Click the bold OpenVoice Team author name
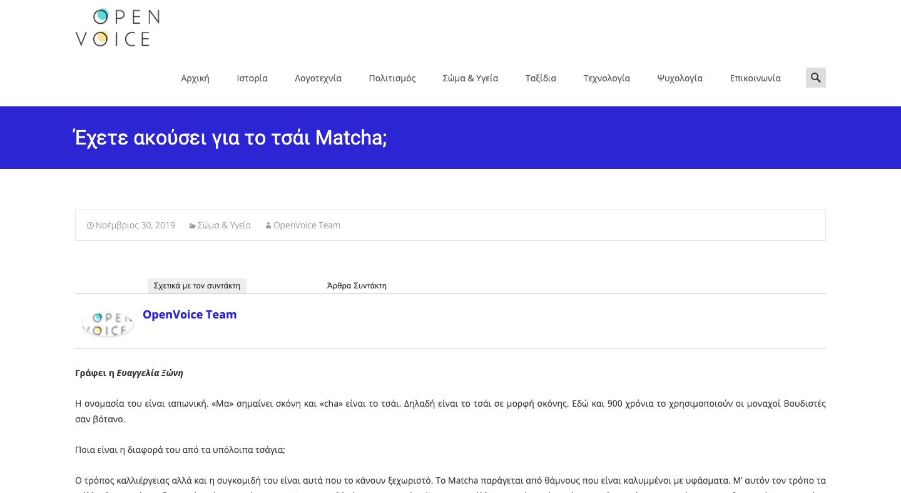The width and height of the screenshot is (901, 493). pos(190,315)
